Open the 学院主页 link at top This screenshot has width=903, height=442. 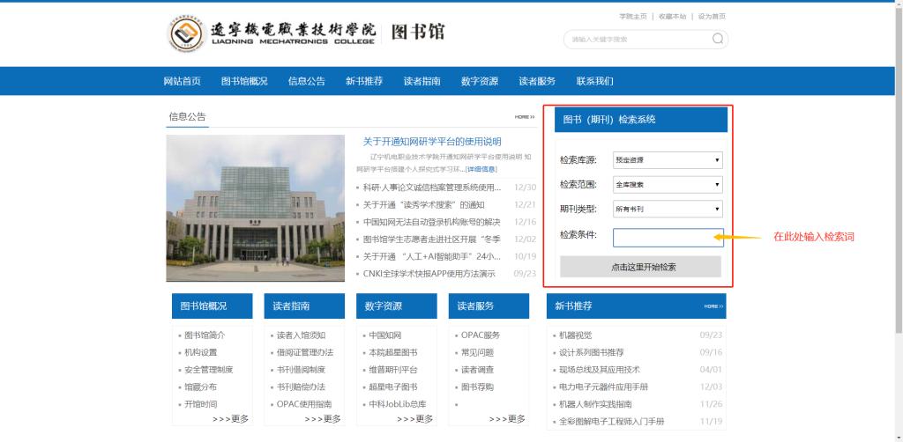[x=632, y=17]
